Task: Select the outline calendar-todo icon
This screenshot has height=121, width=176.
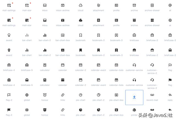Action: click(x=116, y=65)
